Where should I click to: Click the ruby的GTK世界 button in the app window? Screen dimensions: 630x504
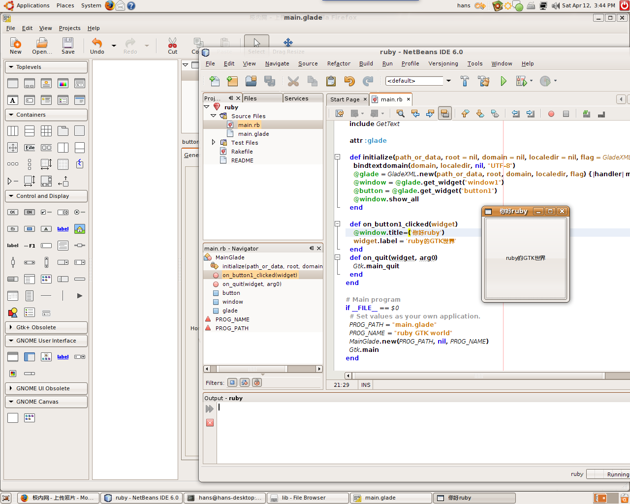(526, 258)
